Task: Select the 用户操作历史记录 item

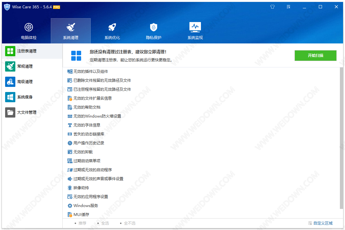Action: 89,143
